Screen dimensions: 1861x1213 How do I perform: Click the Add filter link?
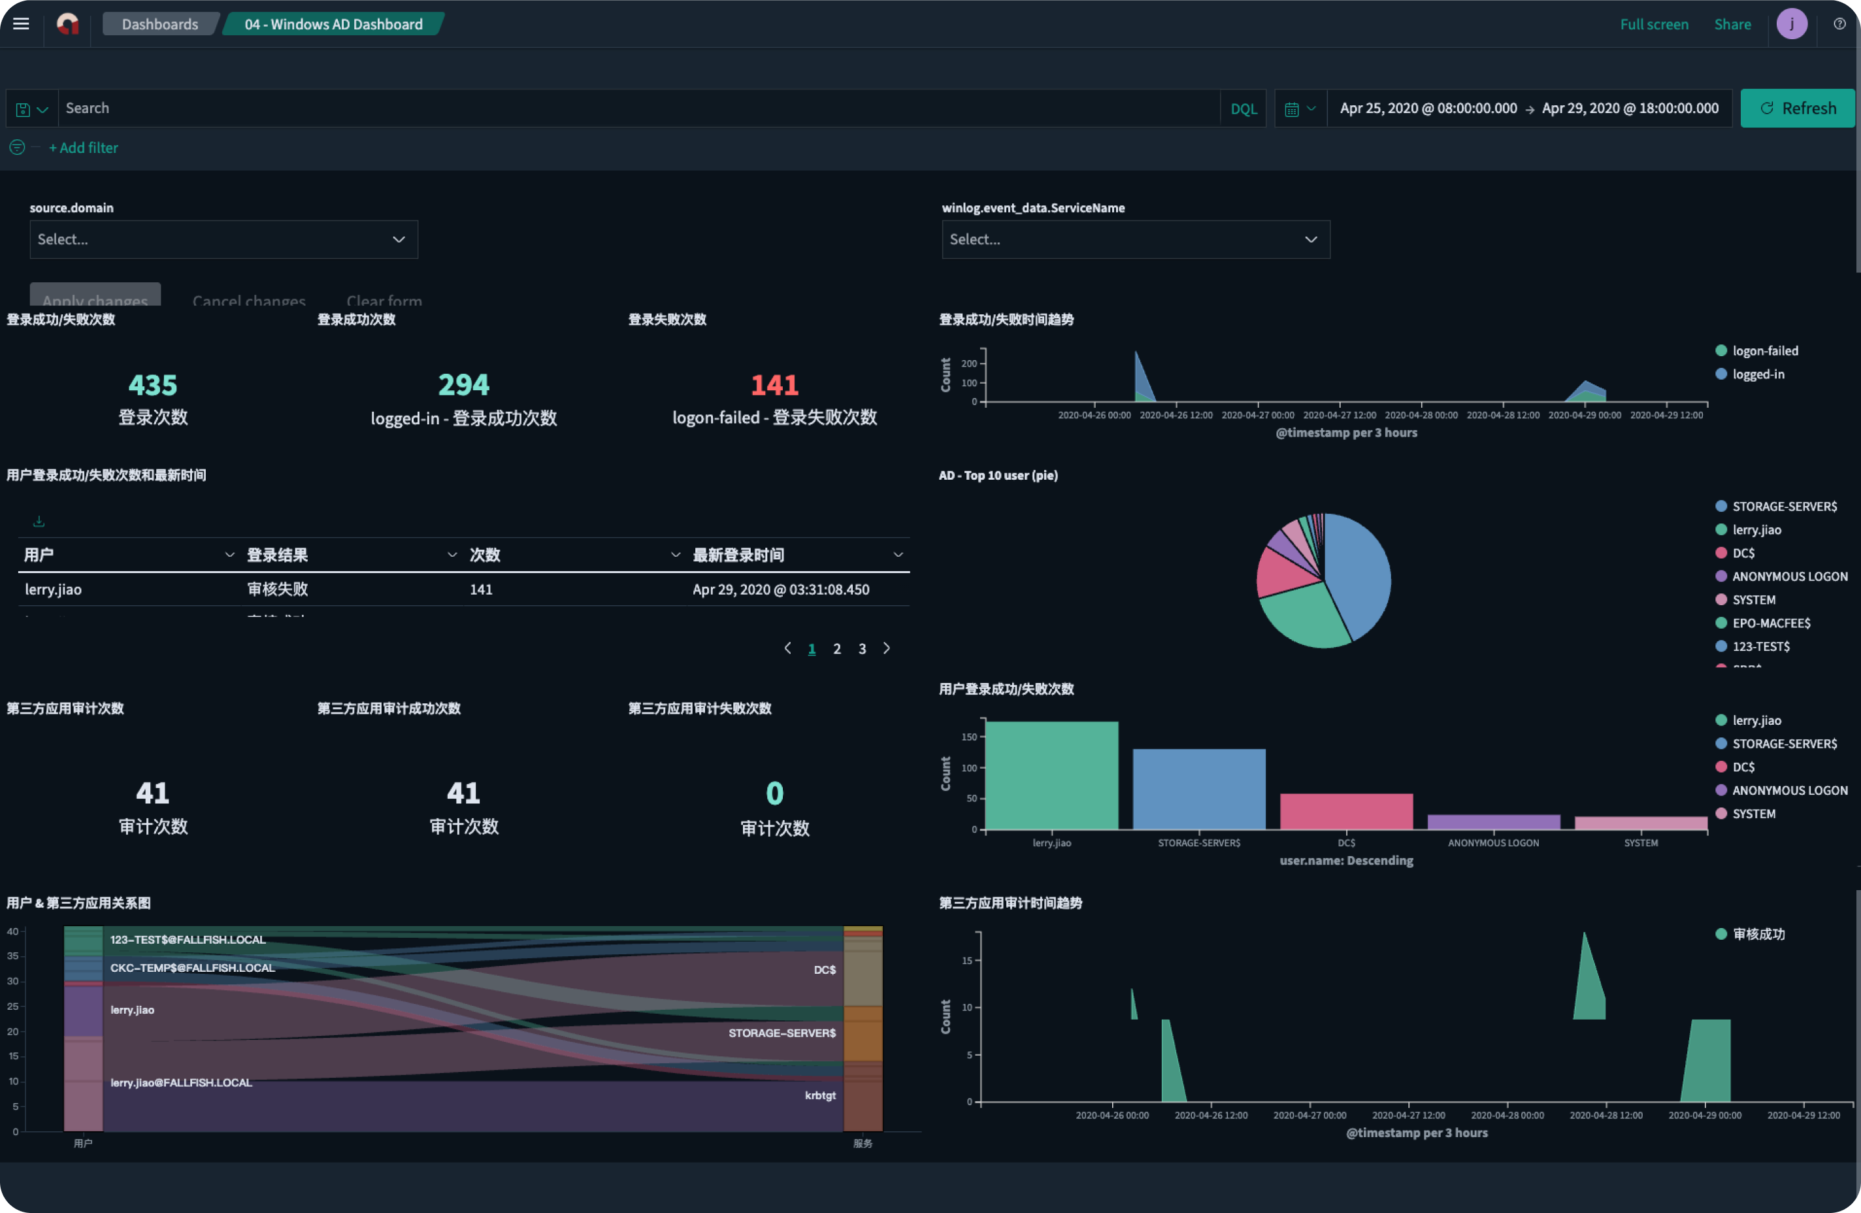coord(83,147)
